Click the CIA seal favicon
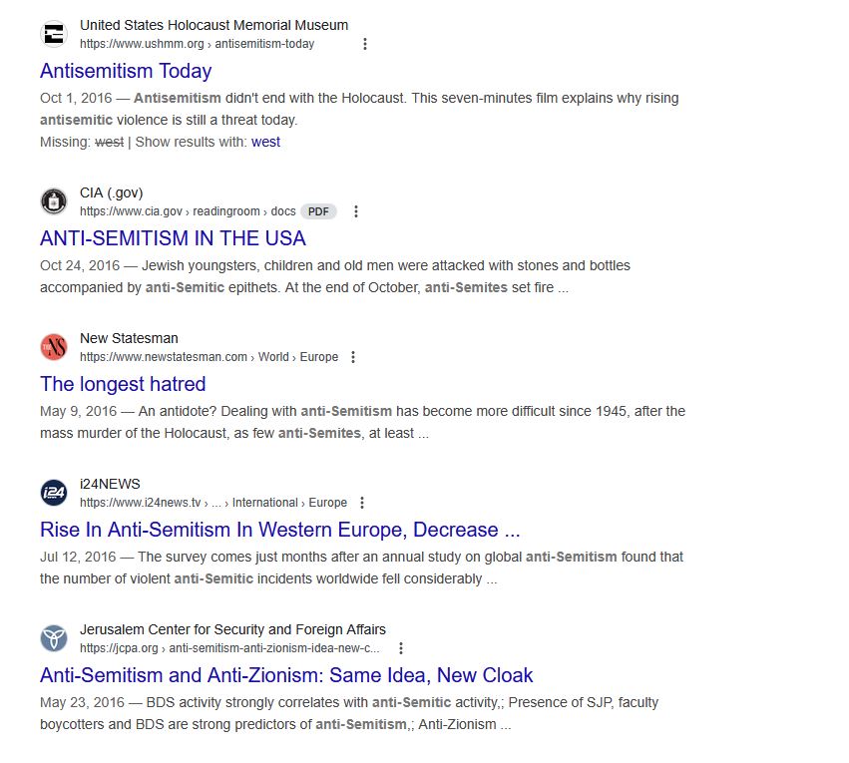The image size is (849, 763). [x=54, y=201]
